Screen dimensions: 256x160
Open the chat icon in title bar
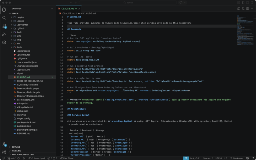point(181,2)
